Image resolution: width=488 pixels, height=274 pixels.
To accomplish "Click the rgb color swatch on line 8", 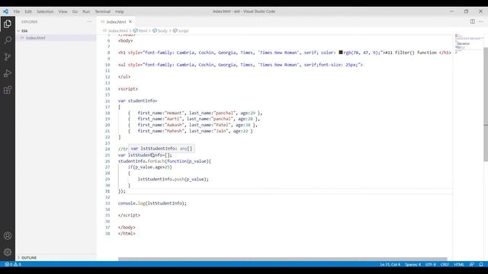I will [x=341, y=53].
